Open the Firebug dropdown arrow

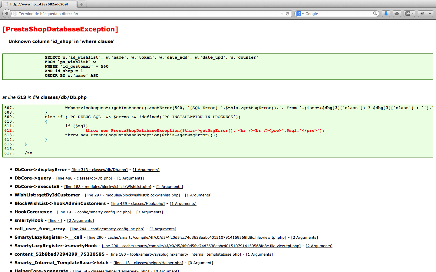(430, 14)
